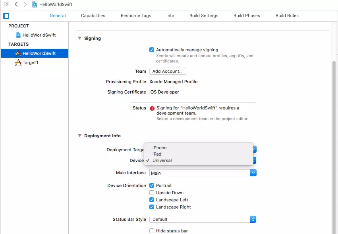Screen dimensions: 338x234
Task: Switch to the Capabilities tab
Action: pos(93,16)
